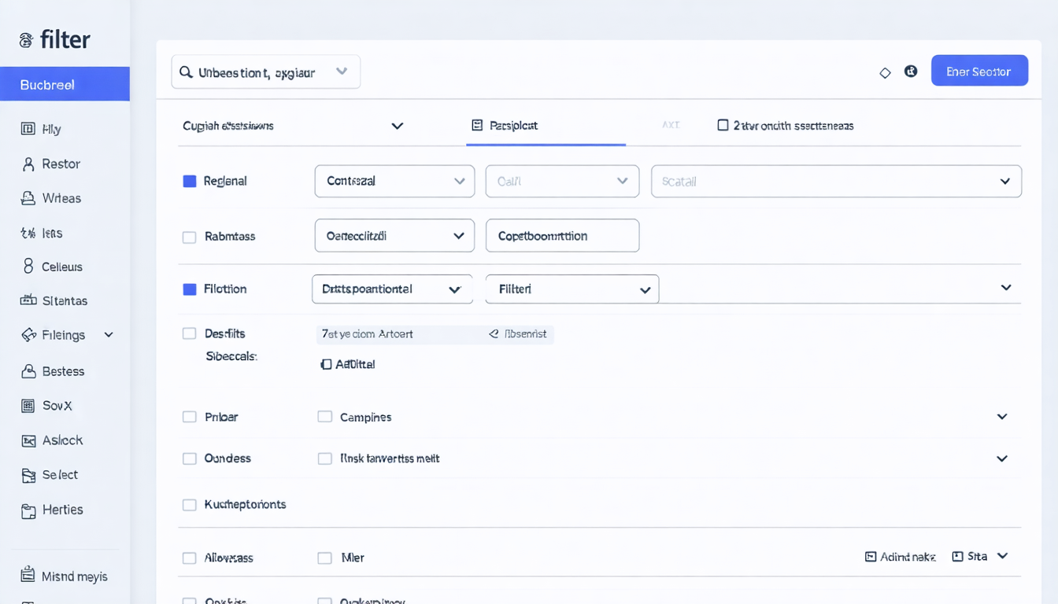Click the round dark header icon

point(911,72)
